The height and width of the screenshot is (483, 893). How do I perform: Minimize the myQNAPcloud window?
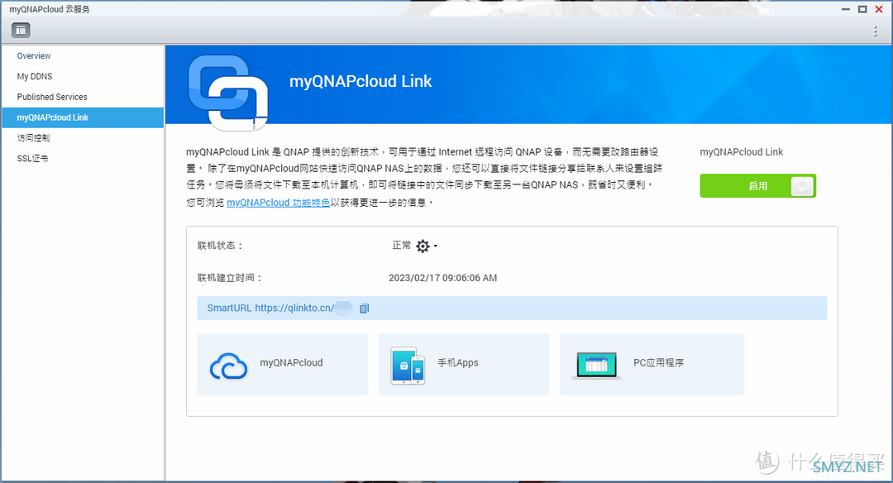(846, 9)
